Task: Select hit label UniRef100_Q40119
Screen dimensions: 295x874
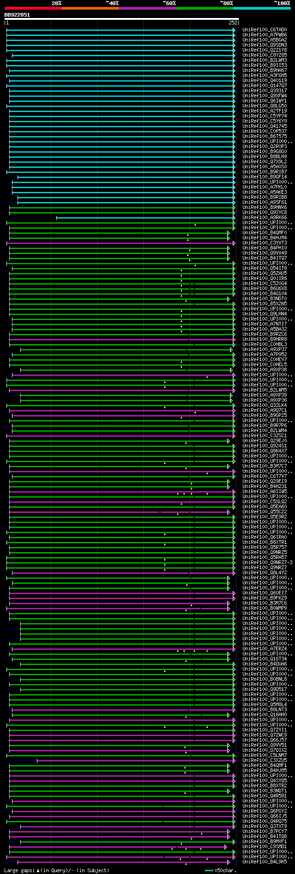Action: pyautogui.click(x=265, y=81)
